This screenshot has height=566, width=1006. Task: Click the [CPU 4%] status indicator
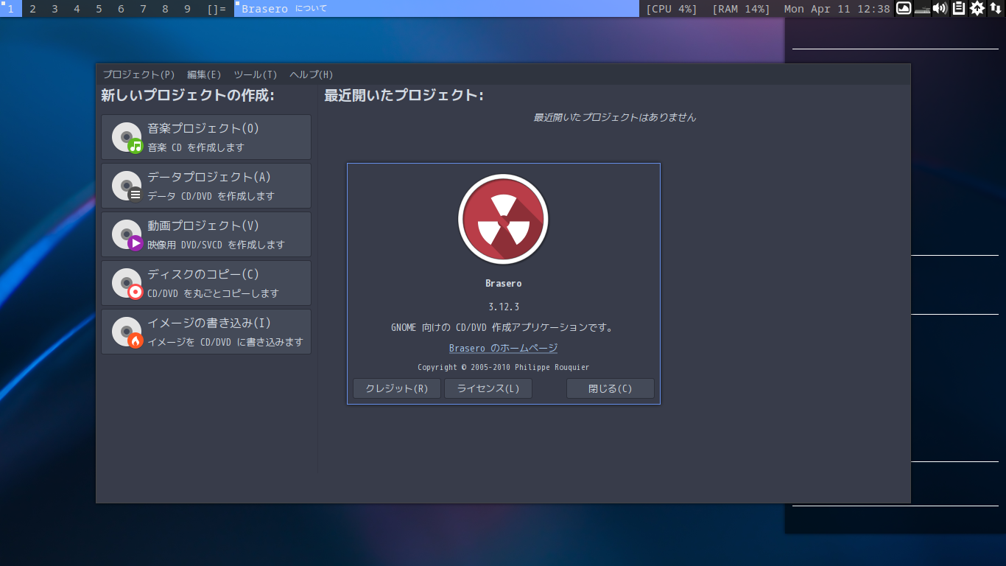[x=671, y=9]
